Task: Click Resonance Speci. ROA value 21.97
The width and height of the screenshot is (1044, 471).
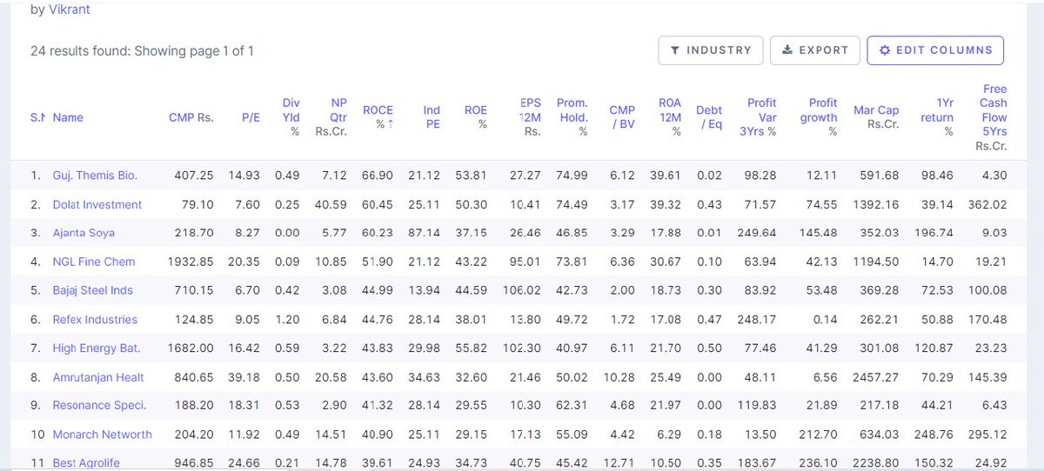Action: pos(665,406)
